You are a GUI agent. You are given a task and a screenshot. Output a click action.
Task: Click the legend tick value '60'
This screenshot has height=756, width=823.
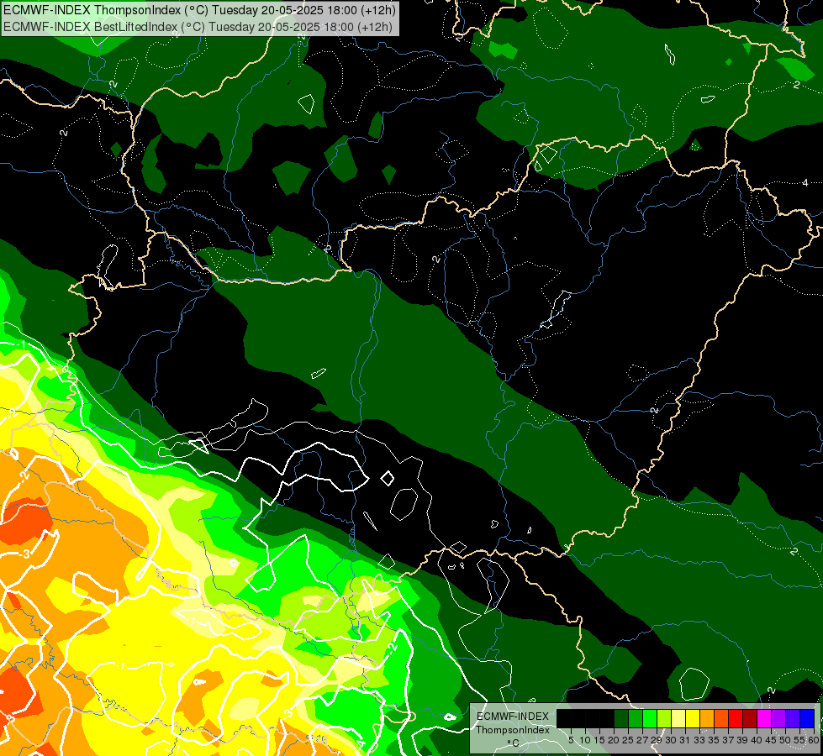(814, 740)
